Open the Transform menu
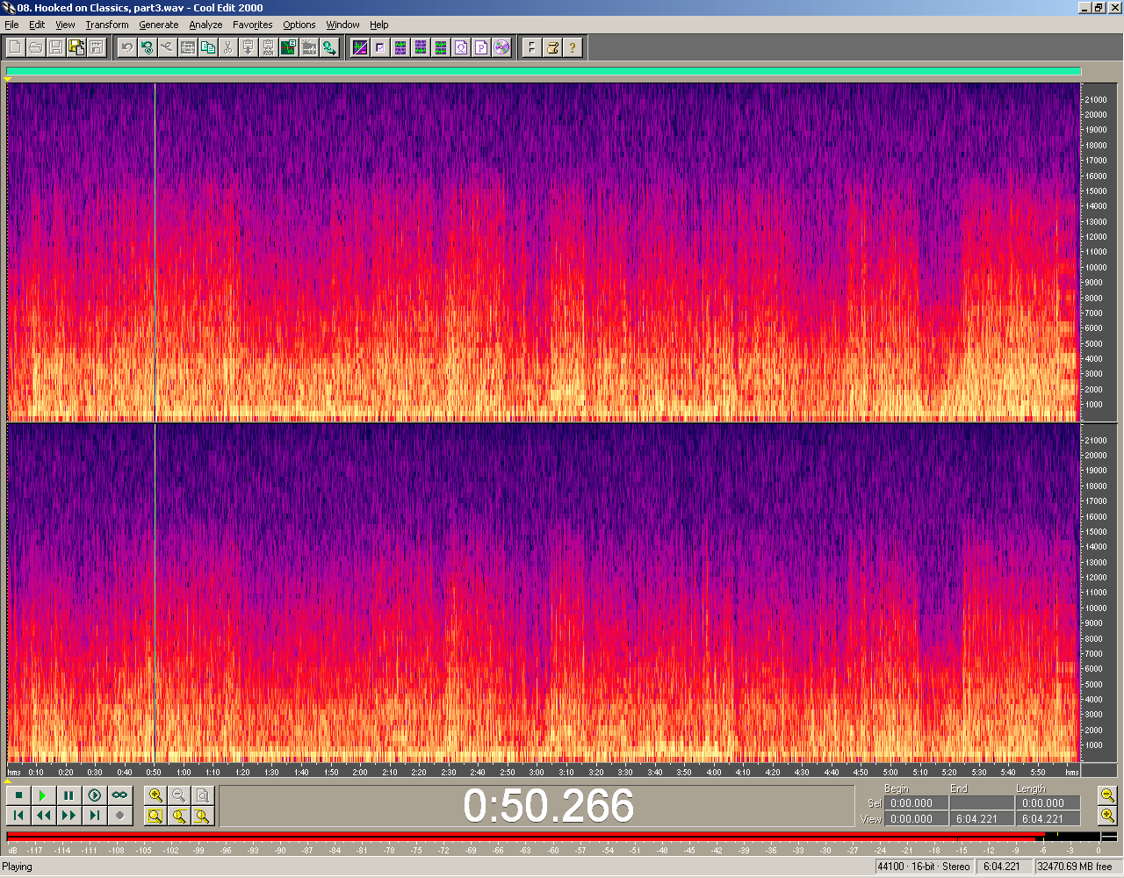This screenshot has width=1124, height=878. click(107, 25)
